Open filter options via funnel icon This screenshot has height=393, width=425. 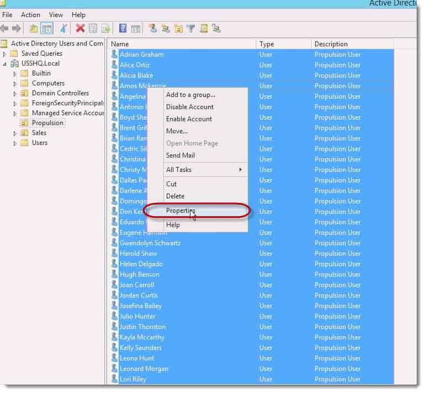191,29
